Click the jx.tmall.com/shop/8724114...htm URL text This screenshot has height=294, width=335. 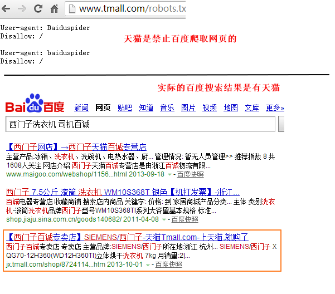coord(56,264)
